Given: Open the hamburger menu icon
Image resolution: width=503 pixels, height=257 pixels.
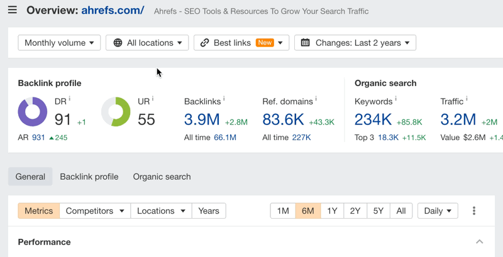Looking at the screenshot, I should pos(13,10).
